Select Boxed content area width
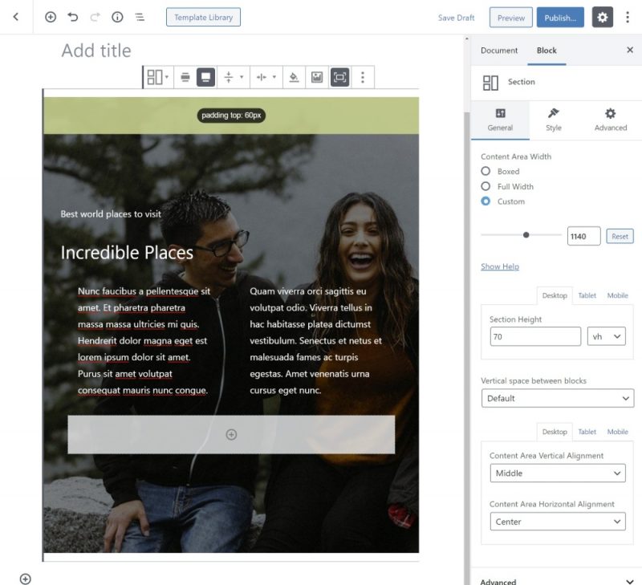The width and height of the screenshot is (642, 585). point(486,171)
